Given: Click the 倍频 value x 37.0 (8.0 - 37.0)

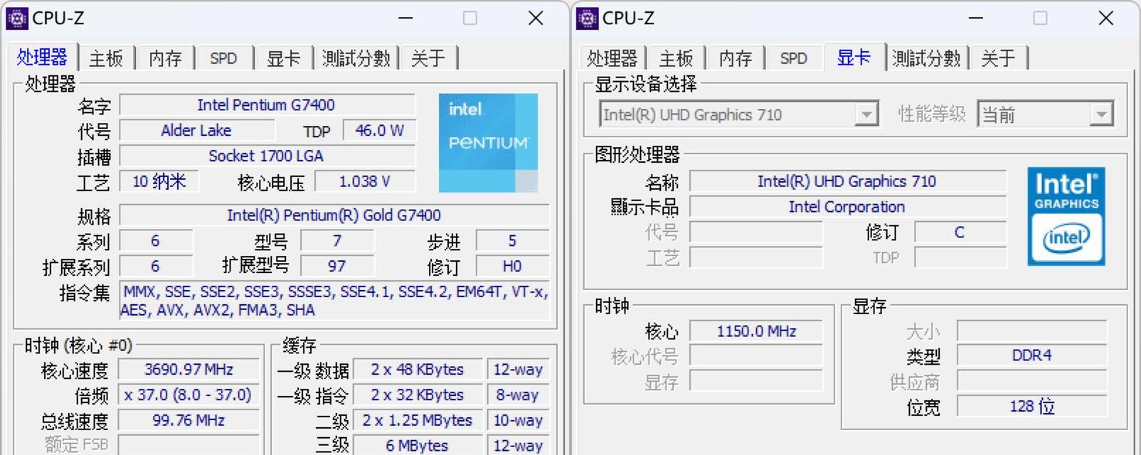Looking at the screenshot, I should (189, 395).
